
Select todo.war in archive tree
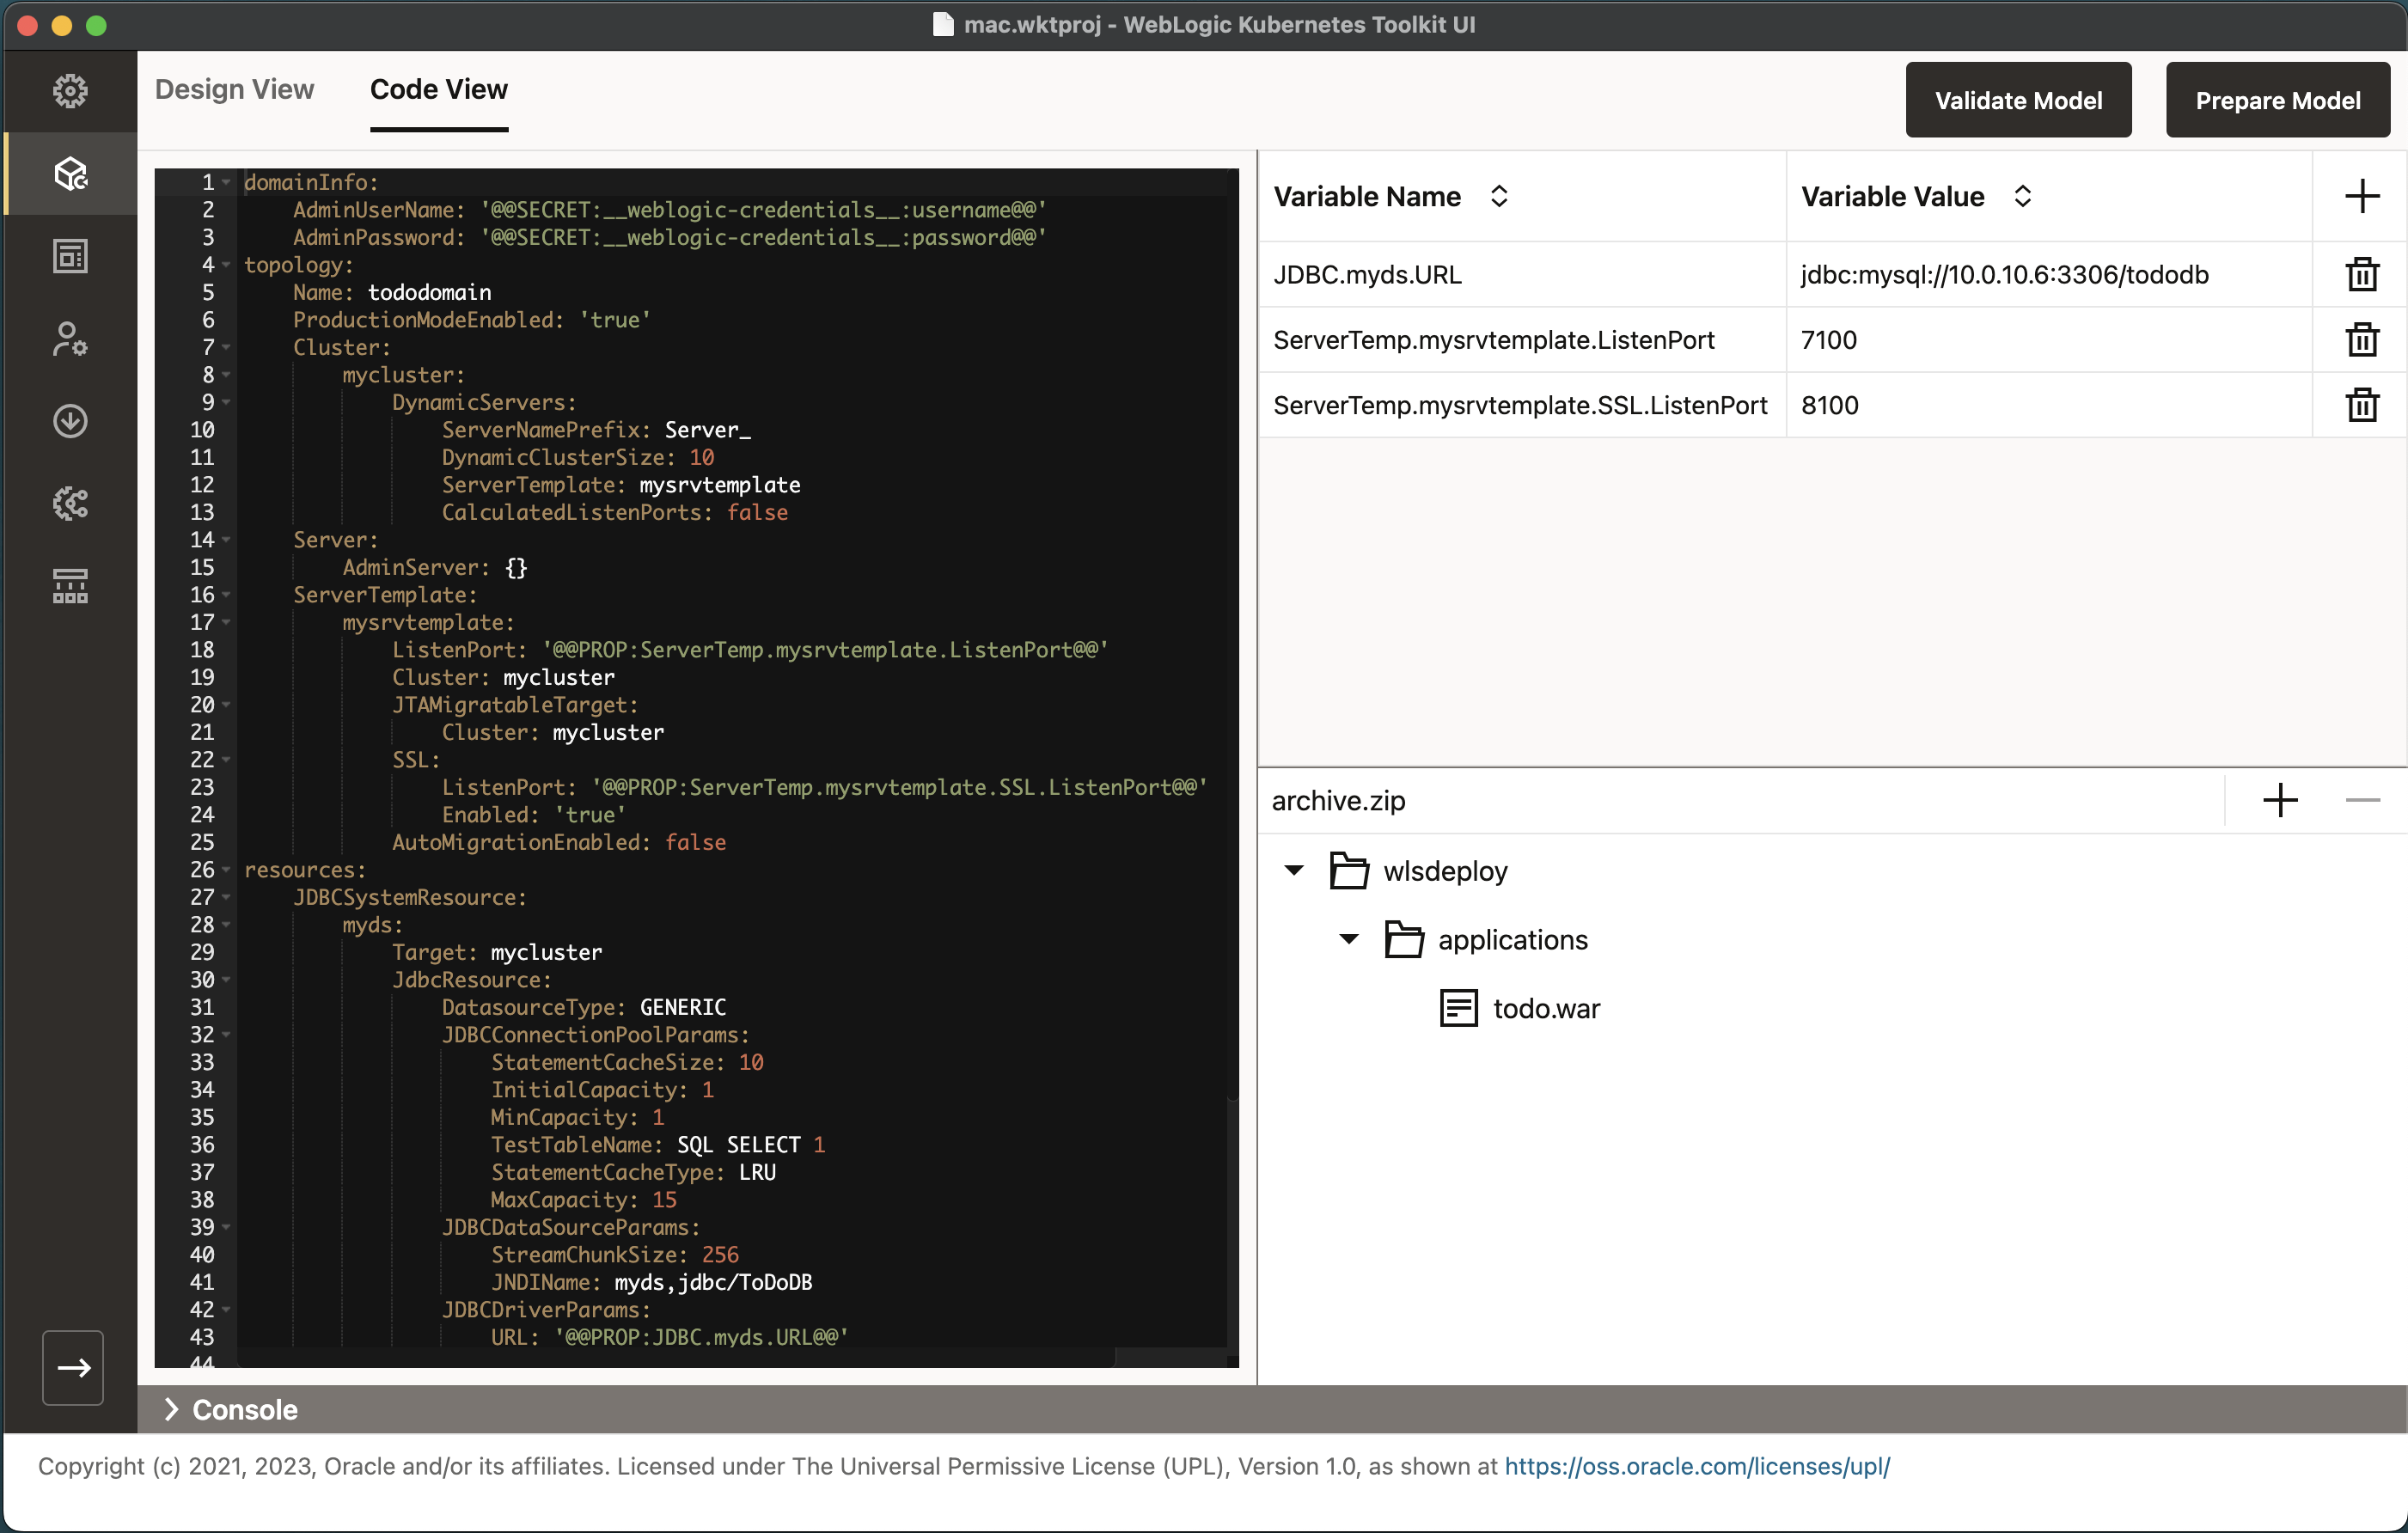coord(1546,1008)
